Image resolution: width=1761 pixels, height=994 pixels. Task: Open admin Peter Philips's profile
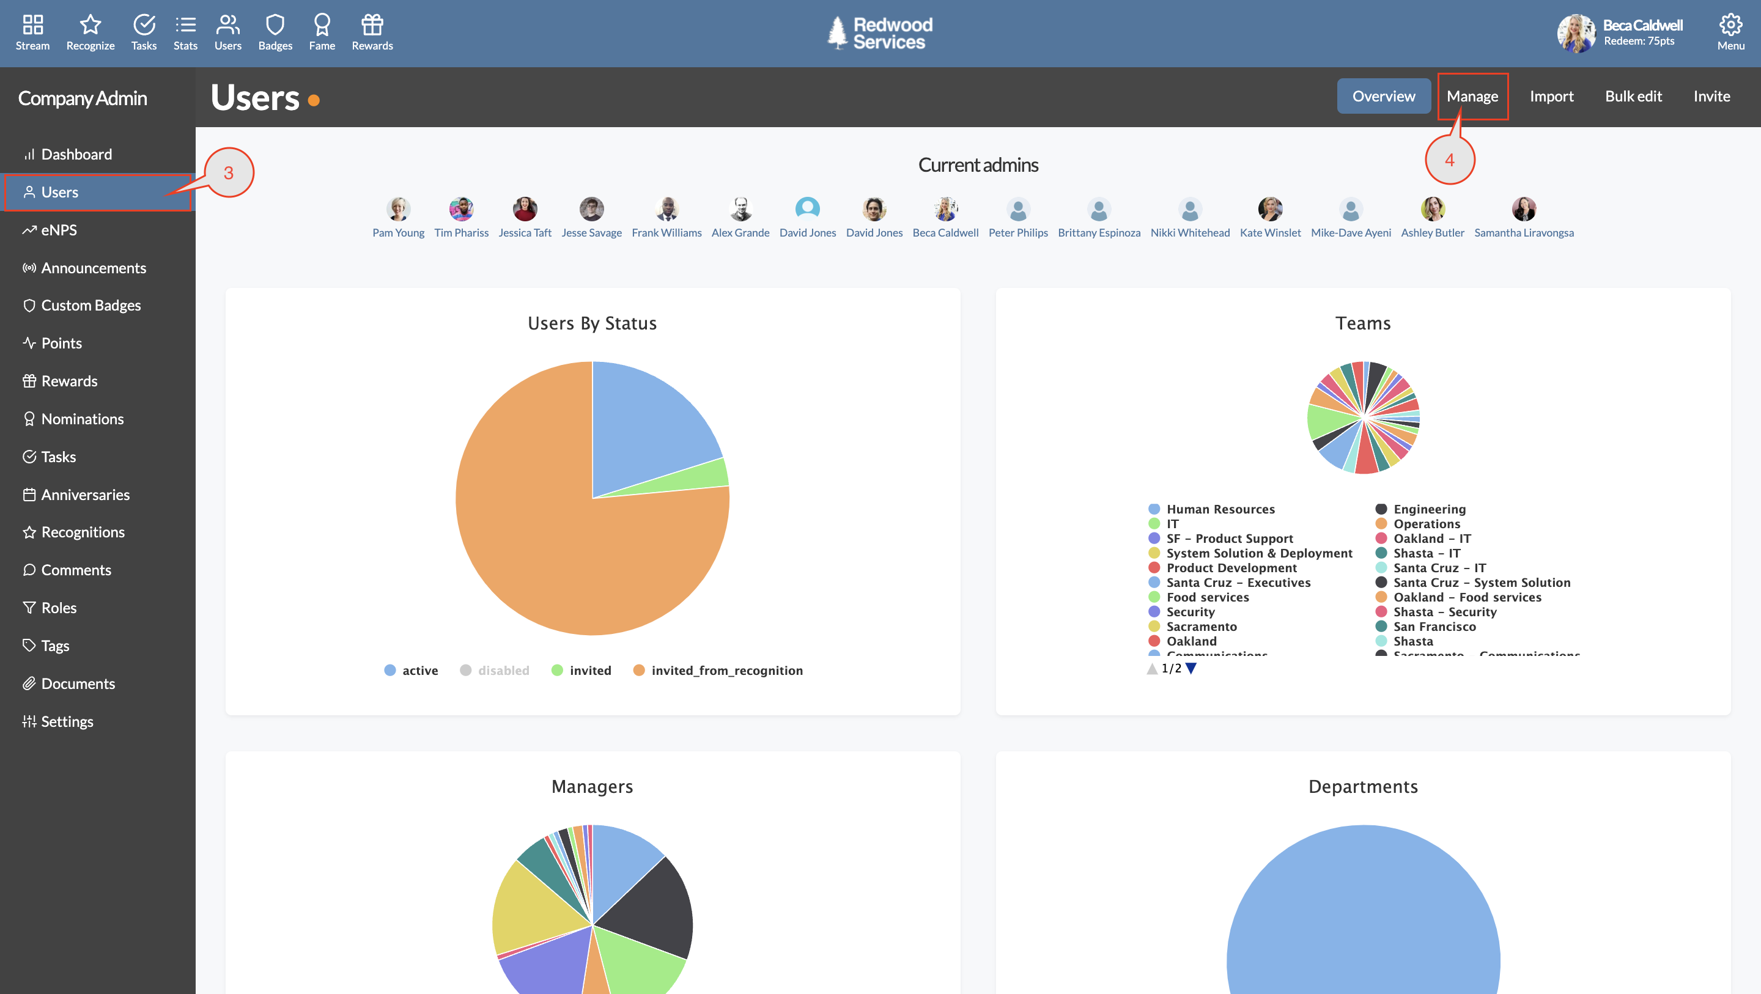point(1018,218)
